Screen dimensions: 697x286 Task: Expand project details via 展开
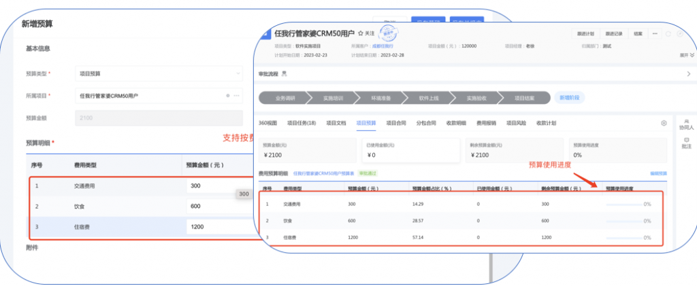point(687,56)
